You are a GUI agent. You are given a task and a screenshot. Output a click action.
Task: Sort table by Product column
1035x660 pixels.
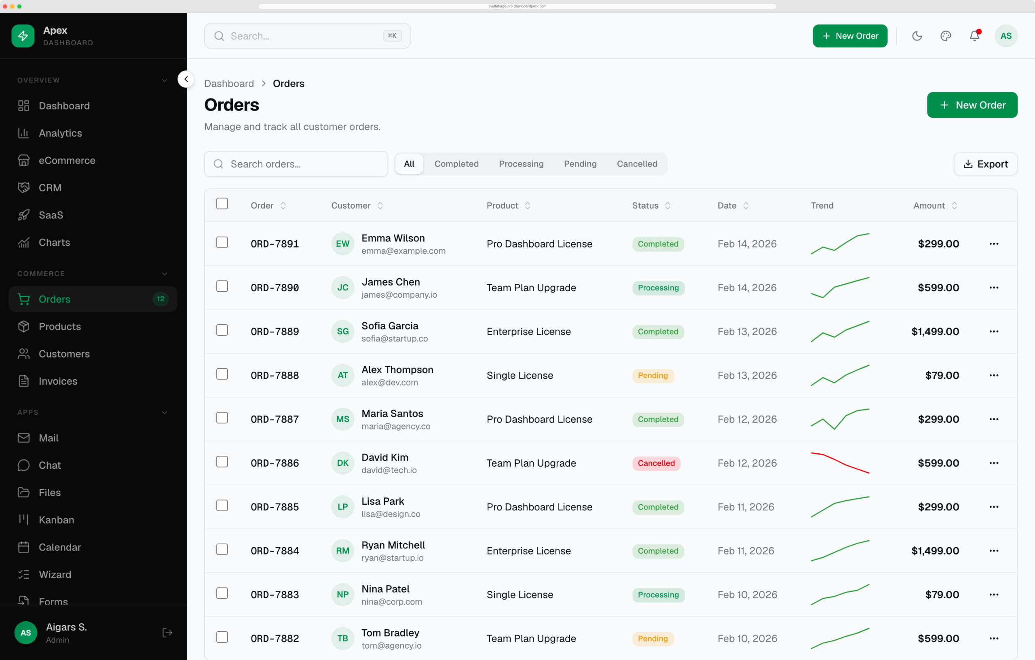click(509, 205)
